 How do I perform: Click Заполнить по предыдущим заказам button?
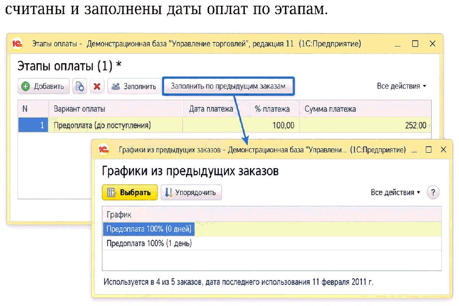pyautogui.click(x=228, y=86)
